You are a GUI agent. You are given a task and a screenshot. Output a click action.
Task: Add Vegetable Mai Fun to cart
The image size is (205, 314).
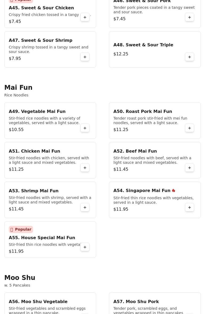(85, 128)
